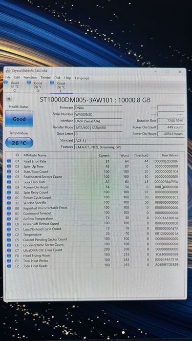Open the File menu
Image resolution: width=192 pixels, height=341 pixels.
pyautogui.click(x=8, y=77)
